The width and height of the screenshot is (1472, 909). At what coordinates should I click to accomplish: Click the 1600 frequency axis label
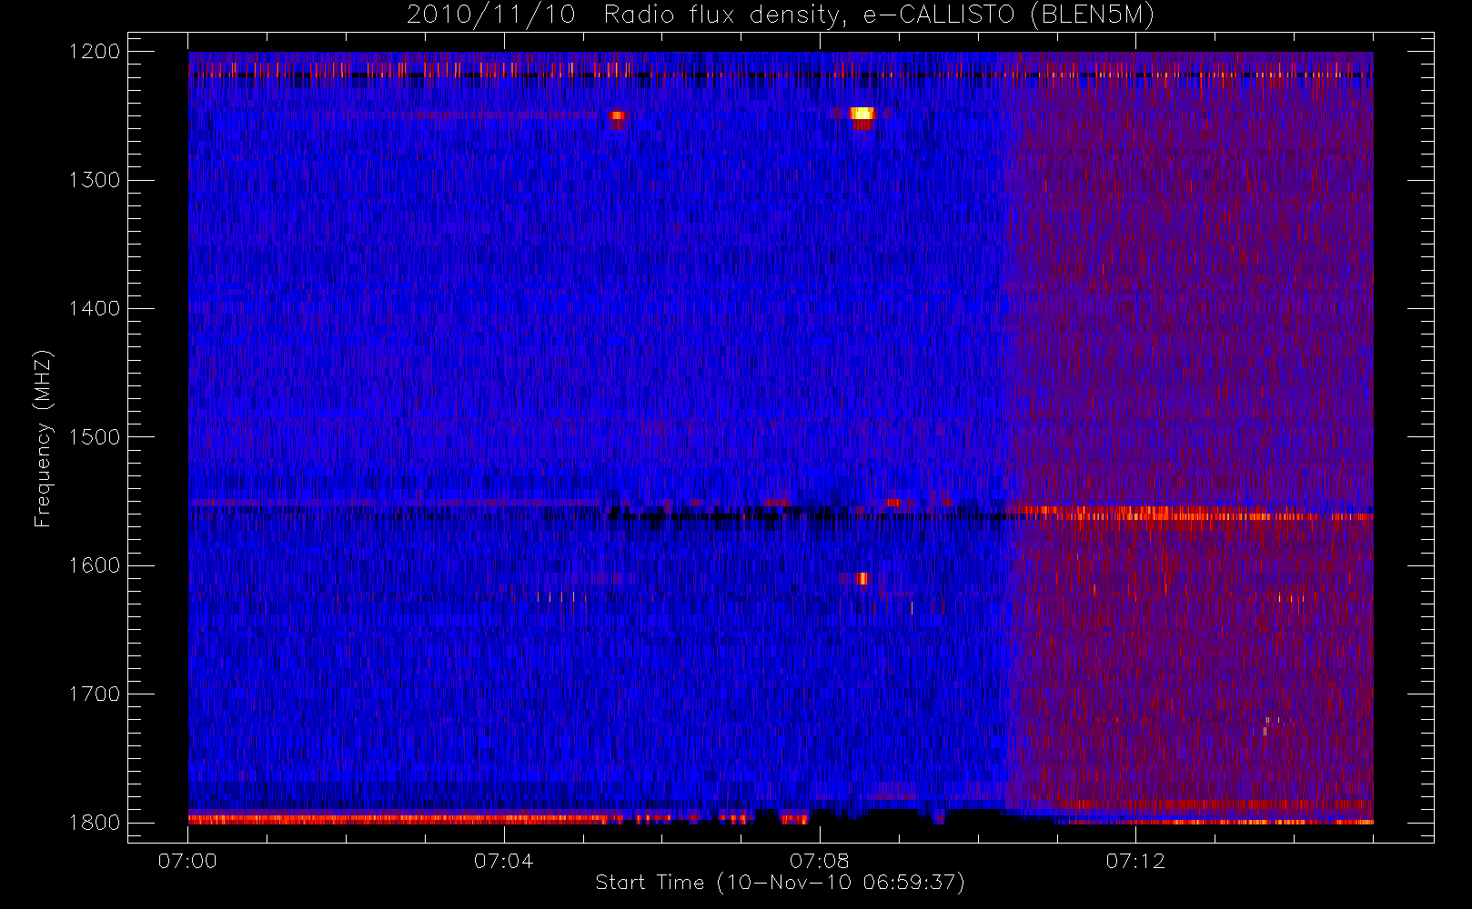coord(95,565)
